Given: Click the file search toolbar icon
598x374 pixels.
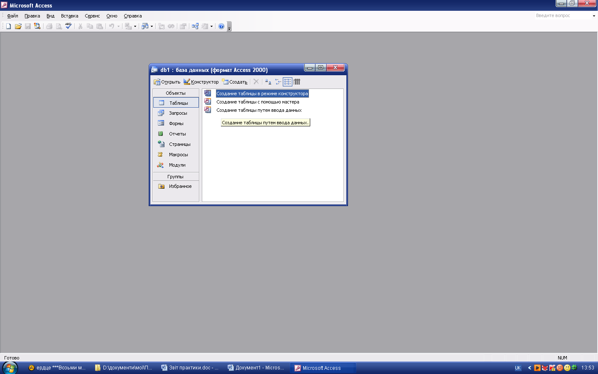Looking at the screenshot, I should coord(37,26).
